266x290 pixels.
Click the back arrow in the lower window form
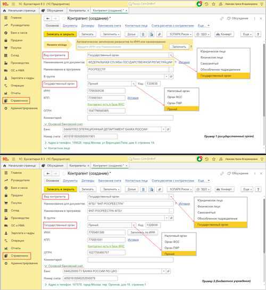click(x=48, y=173)
